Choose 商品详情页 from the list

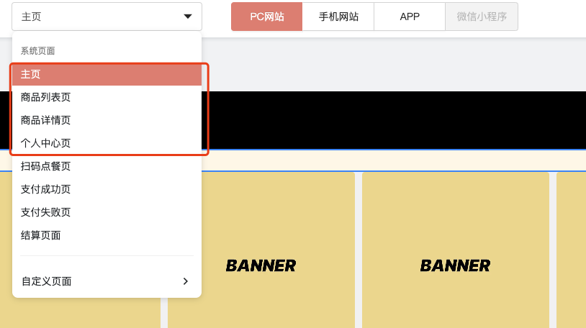coord(107,120)
